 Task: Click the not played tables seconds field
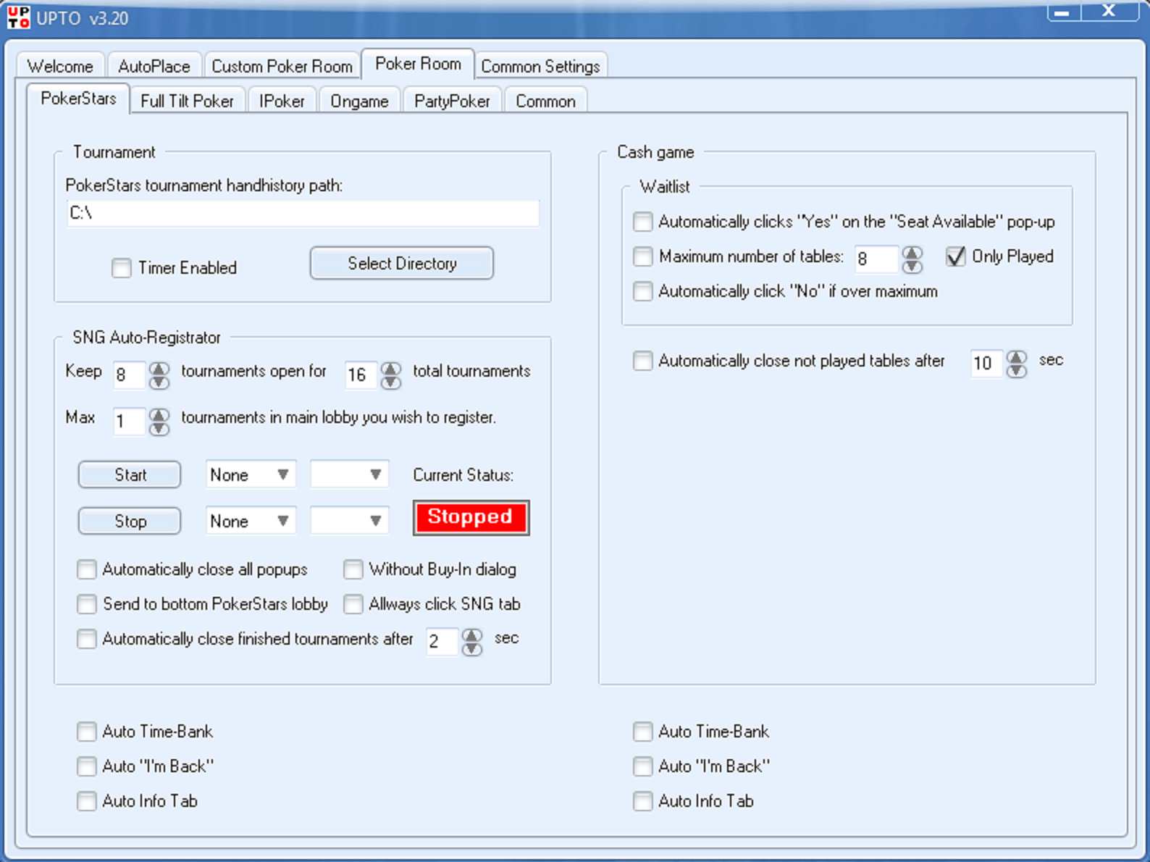pos(986,364)
